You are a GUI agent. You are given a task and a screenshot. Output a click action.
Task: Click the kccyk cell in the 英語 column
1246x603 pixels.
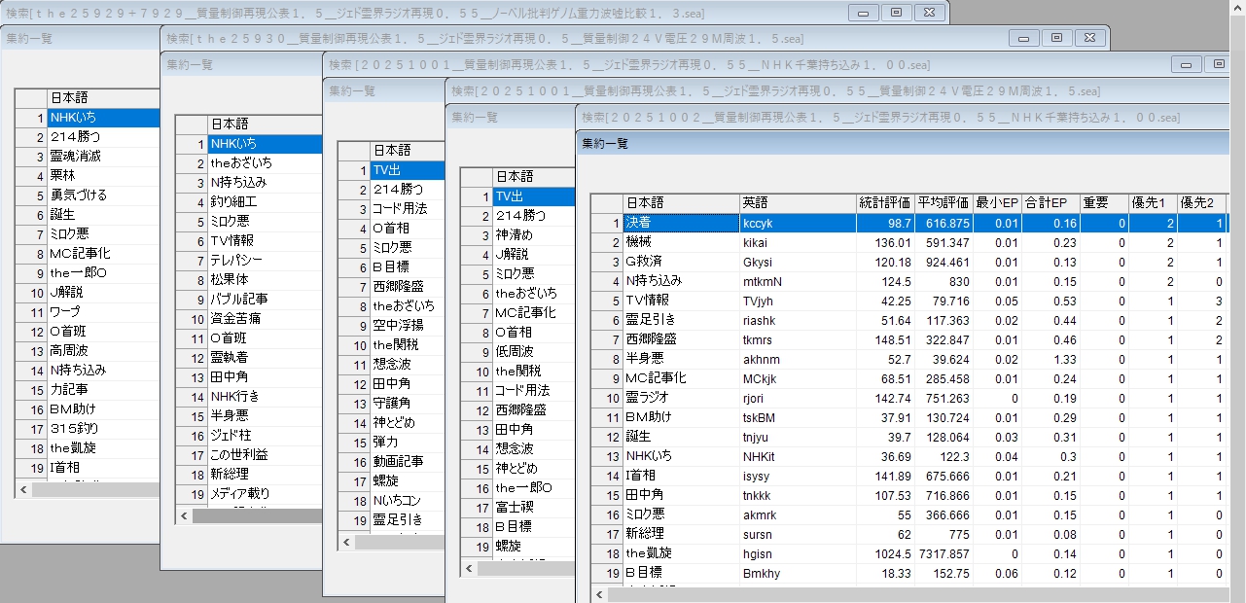point(797,223)
